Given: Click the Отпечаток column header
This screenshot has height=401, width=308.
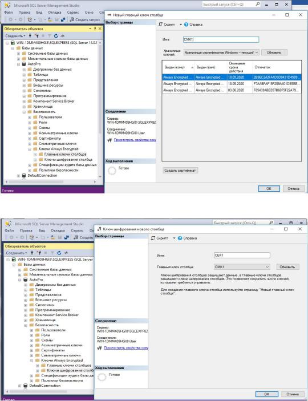Looking at the screenshot, I should (x=277, y=67).
